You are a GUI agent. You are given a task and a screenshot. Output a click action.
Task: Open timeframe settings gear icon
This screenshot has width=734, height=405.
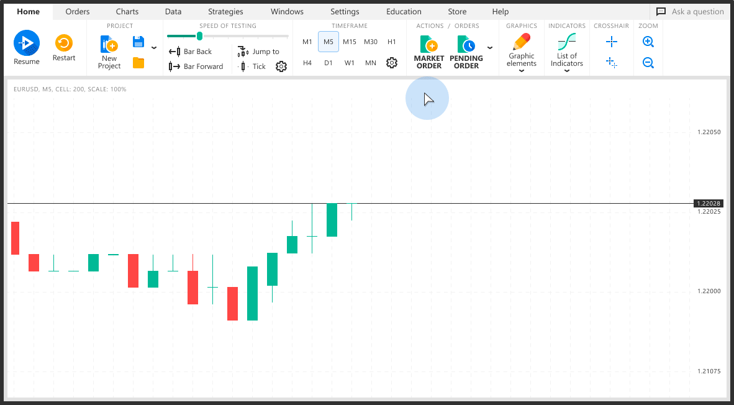pyautogui.click(x=391, y=63)
